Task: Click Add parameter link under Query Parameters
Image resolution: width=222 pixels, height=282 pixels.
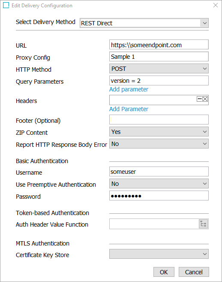Action: [129, 89]
